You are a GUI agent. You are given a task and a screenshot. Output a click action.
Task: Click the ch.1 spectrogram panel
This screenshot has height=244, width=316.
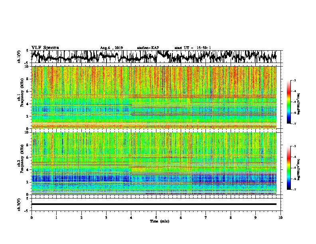click(x=154, y=97)
